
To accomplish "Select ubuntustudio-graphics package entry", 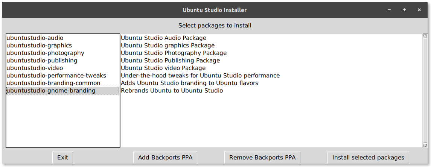I will pyautogui.click(x=39, y=46).
